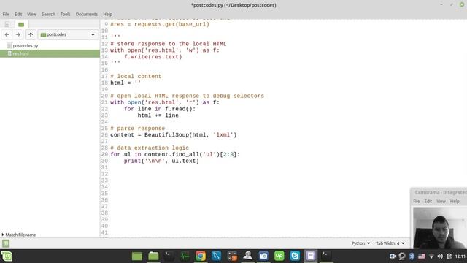The width and height of the screenshot is (467, 263).
Task: Open the blue database tool taskbar icon
Action: click(216, 256)
